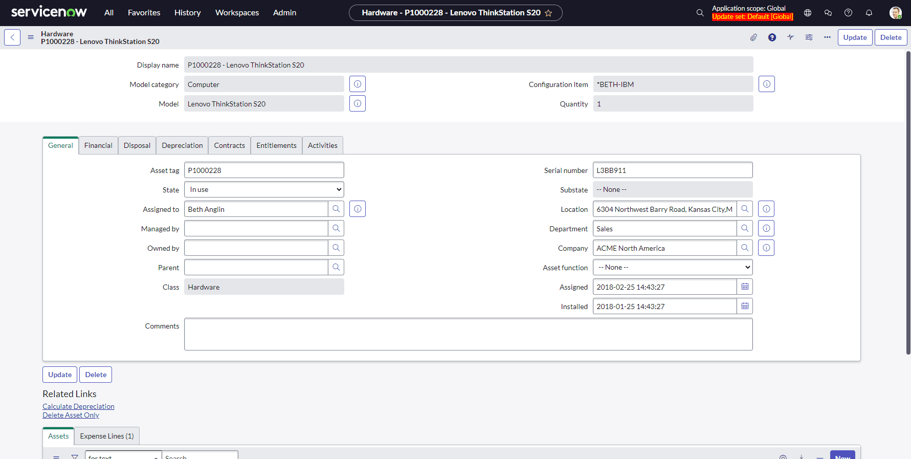Image resolution: width=911 pixels, height=459 pixels.
Task: Switch to the Entitlements tab
Action: click(x=276, y=145)
